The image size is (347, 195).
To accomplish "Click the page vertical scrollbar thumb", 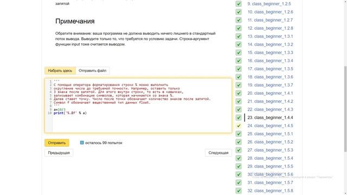I will (345, 109).
